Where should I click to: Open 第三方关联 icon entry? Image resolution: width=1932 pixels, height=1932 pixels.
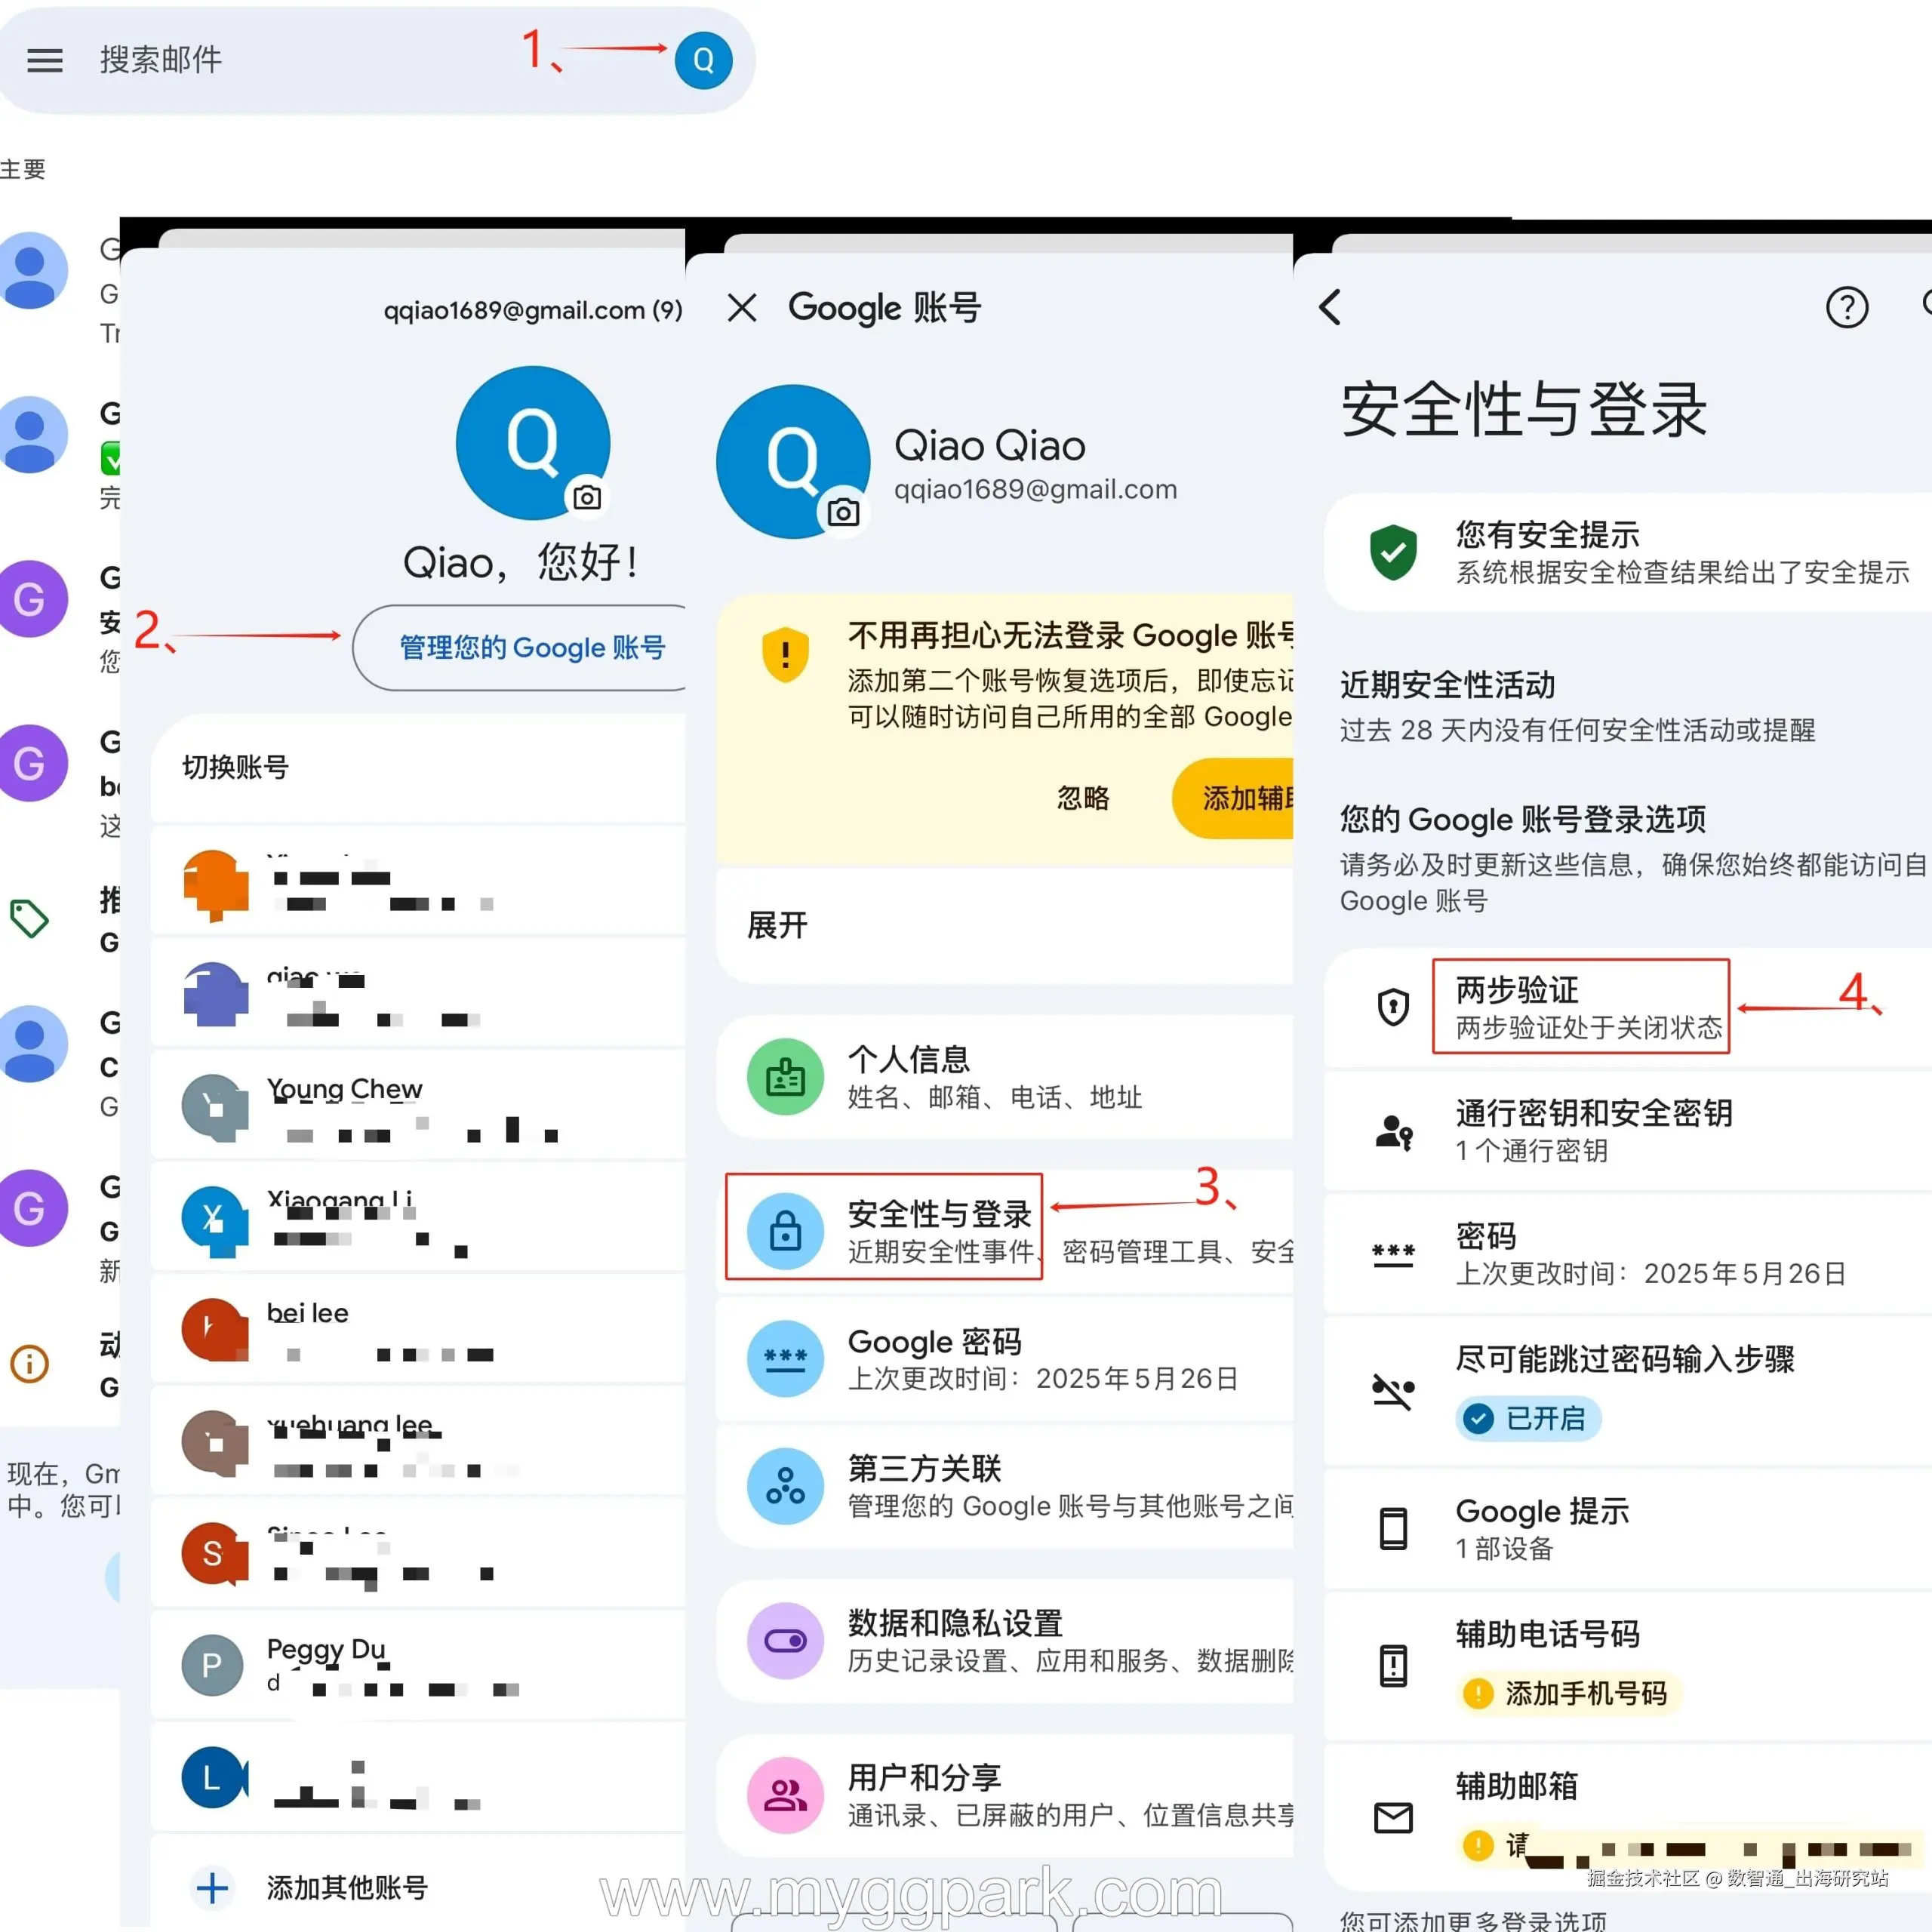785,1486
